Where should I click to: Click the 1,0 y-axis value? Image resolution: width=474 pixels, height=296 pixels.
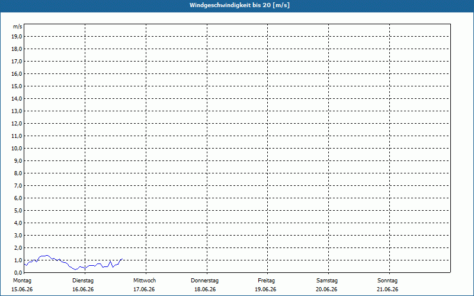[18, 260]
